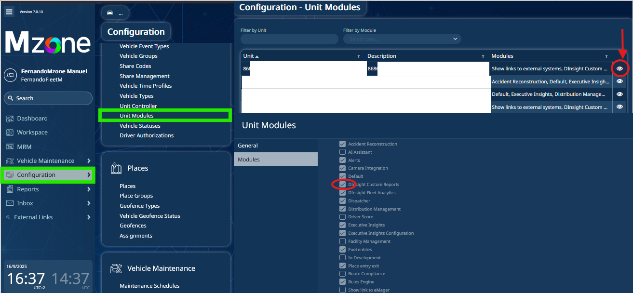The width and height of the screenshot is (633, 293).
Task: Click the Description column filter icon
Action: 483,56
